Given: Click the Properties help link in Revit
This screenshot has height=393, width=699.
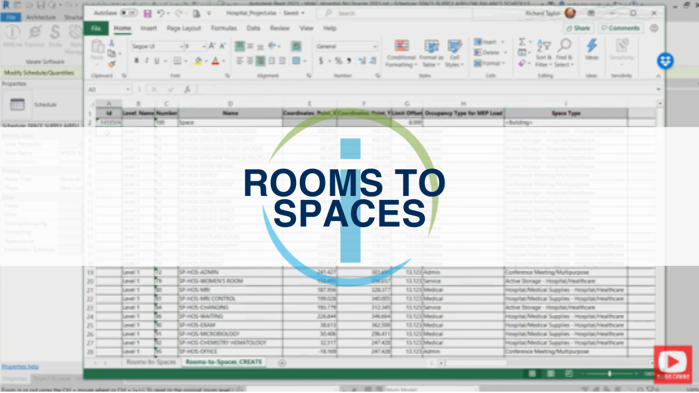Looking at the screenshot, I should [x=20, y=367].
